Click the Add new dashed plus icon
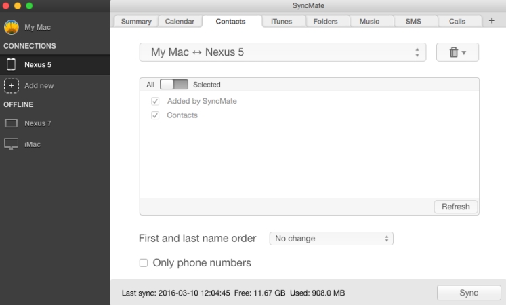This screenshot has height=305, width=506. 12,86
